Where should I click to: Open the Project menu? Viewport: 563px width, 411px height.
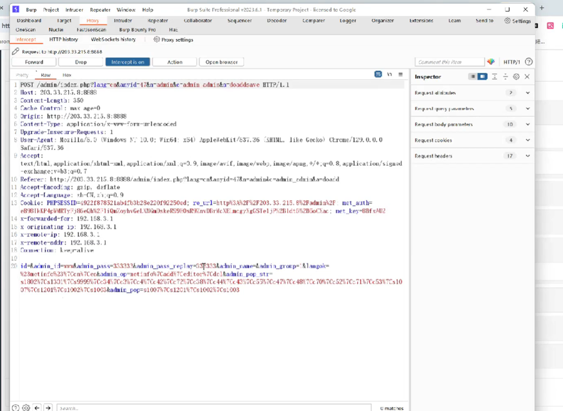coord(51,10)
